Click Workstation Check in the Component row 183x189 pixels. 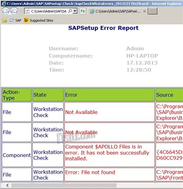point(48,155)
